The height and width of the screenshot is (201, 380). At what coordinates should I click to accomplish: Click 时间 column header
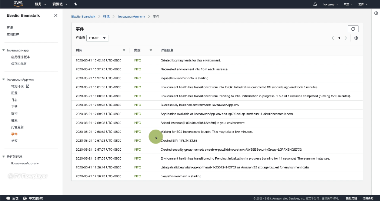[x=79, y=50]
